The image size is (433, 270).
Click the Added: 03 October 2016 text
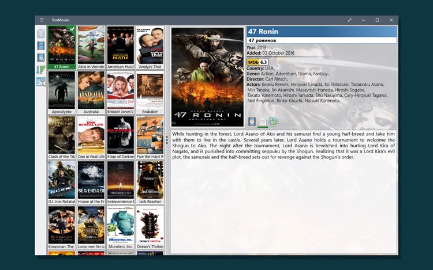(x=270, y=53)
